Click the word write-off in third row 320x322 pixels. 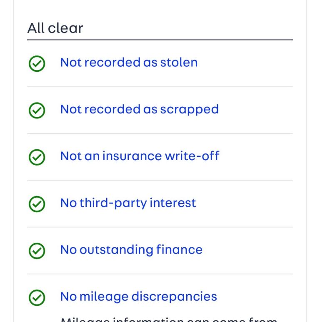click(192, 156)
